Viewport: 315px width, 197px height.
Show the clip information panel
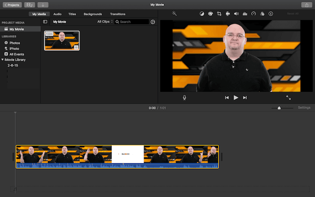pyautogui.click(x=271, y=14)
